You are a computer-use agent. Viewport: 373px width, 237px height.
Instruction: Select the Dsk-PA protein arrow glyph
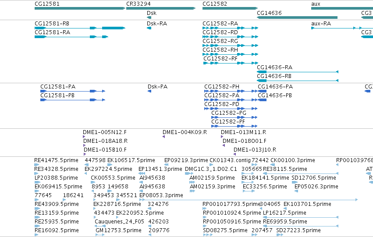149,91
